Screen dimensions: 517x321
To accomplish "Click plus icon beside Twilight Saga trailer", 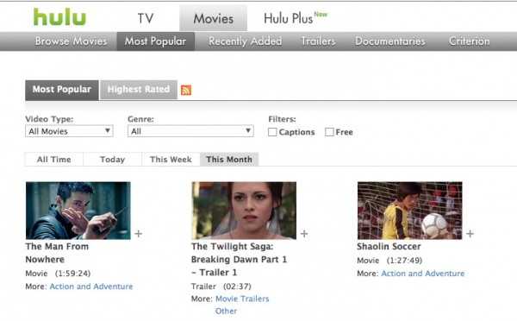I will point(304,234).
